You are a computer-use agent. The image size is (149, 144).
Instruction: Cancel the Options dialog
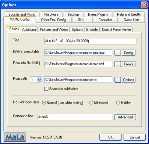135,137
